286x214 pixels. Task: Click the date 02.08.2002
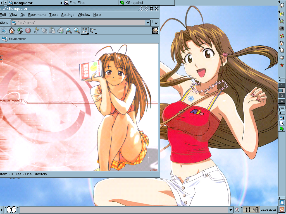[x=268, y=210]
